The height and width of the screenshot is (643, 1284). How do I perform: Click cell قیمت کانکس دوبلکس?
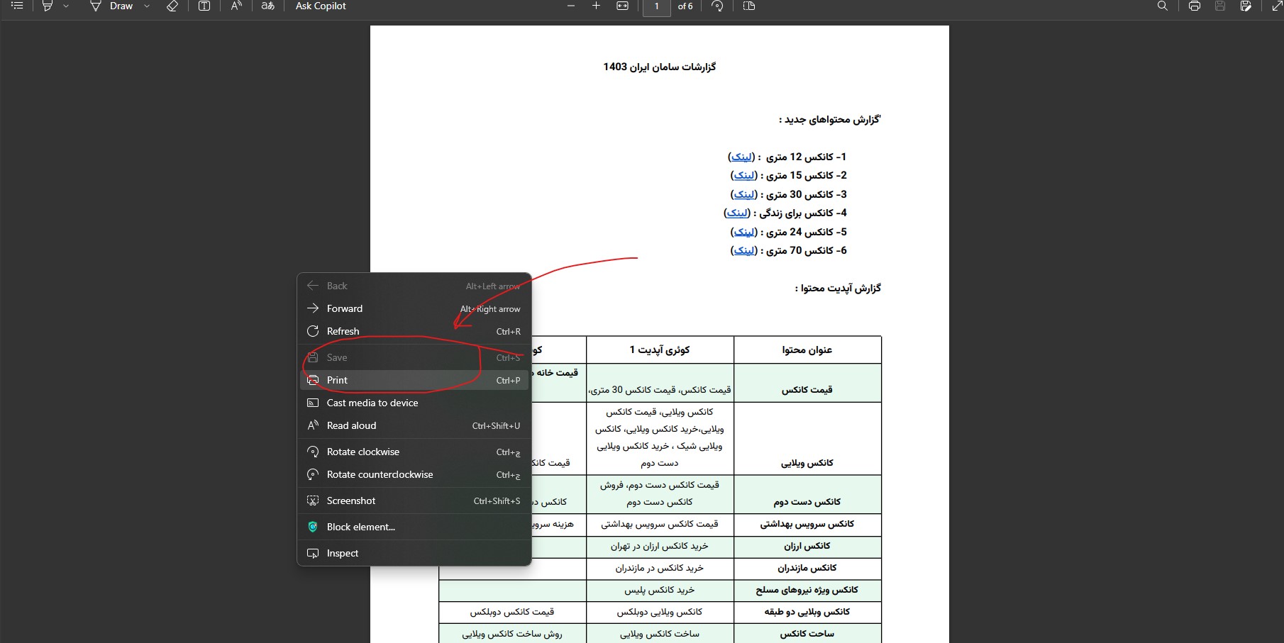pyautogui.click(x=512, y=612)
